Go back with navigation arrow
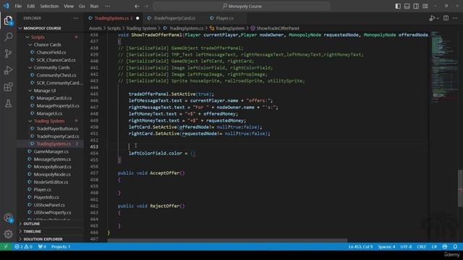 point(137,6)
